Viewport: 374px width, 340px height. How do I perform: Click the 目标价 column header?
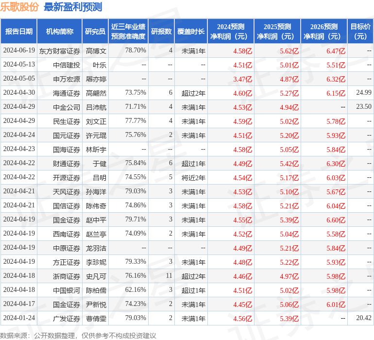(x=360, y=31)
